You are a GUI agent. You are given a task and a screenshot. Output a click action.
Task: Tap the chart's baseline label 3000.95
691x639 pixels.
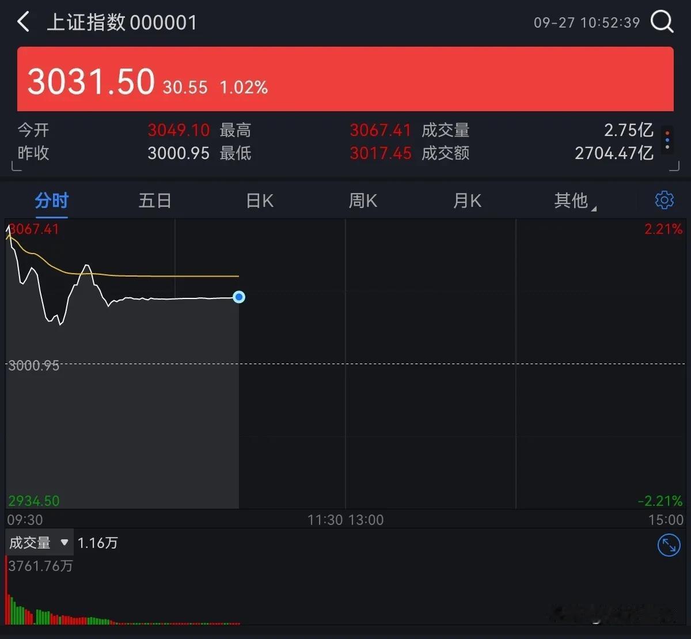point(34,365)
